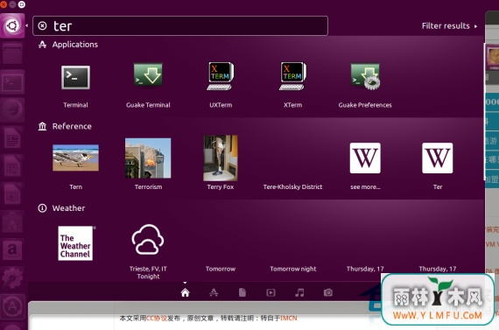The width and height of the screenshot is (499, 330).
Task: Follow the CC协议 link in background page
Action: [157, 319]
